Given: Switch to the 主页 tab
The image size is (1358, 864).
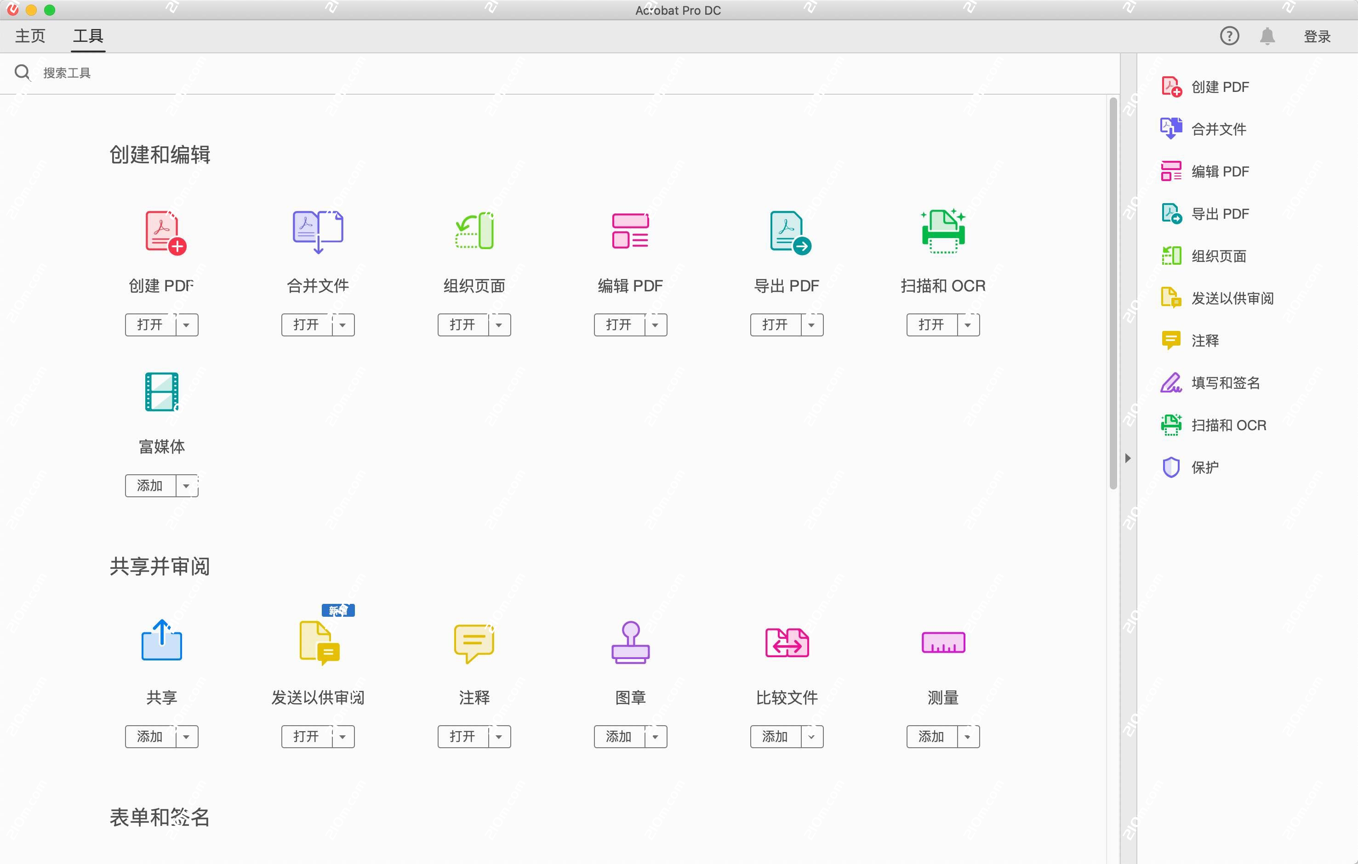Looking at the screenshot, I should tap(30, 36).
